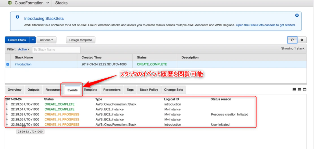Open the Change Sets tab

pos(174,90)
